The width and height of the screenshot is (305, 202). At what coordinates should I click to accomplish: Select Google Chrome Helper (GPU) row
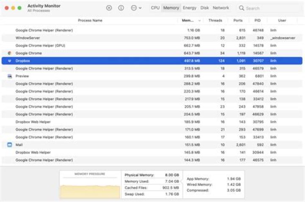click(152, 45)
